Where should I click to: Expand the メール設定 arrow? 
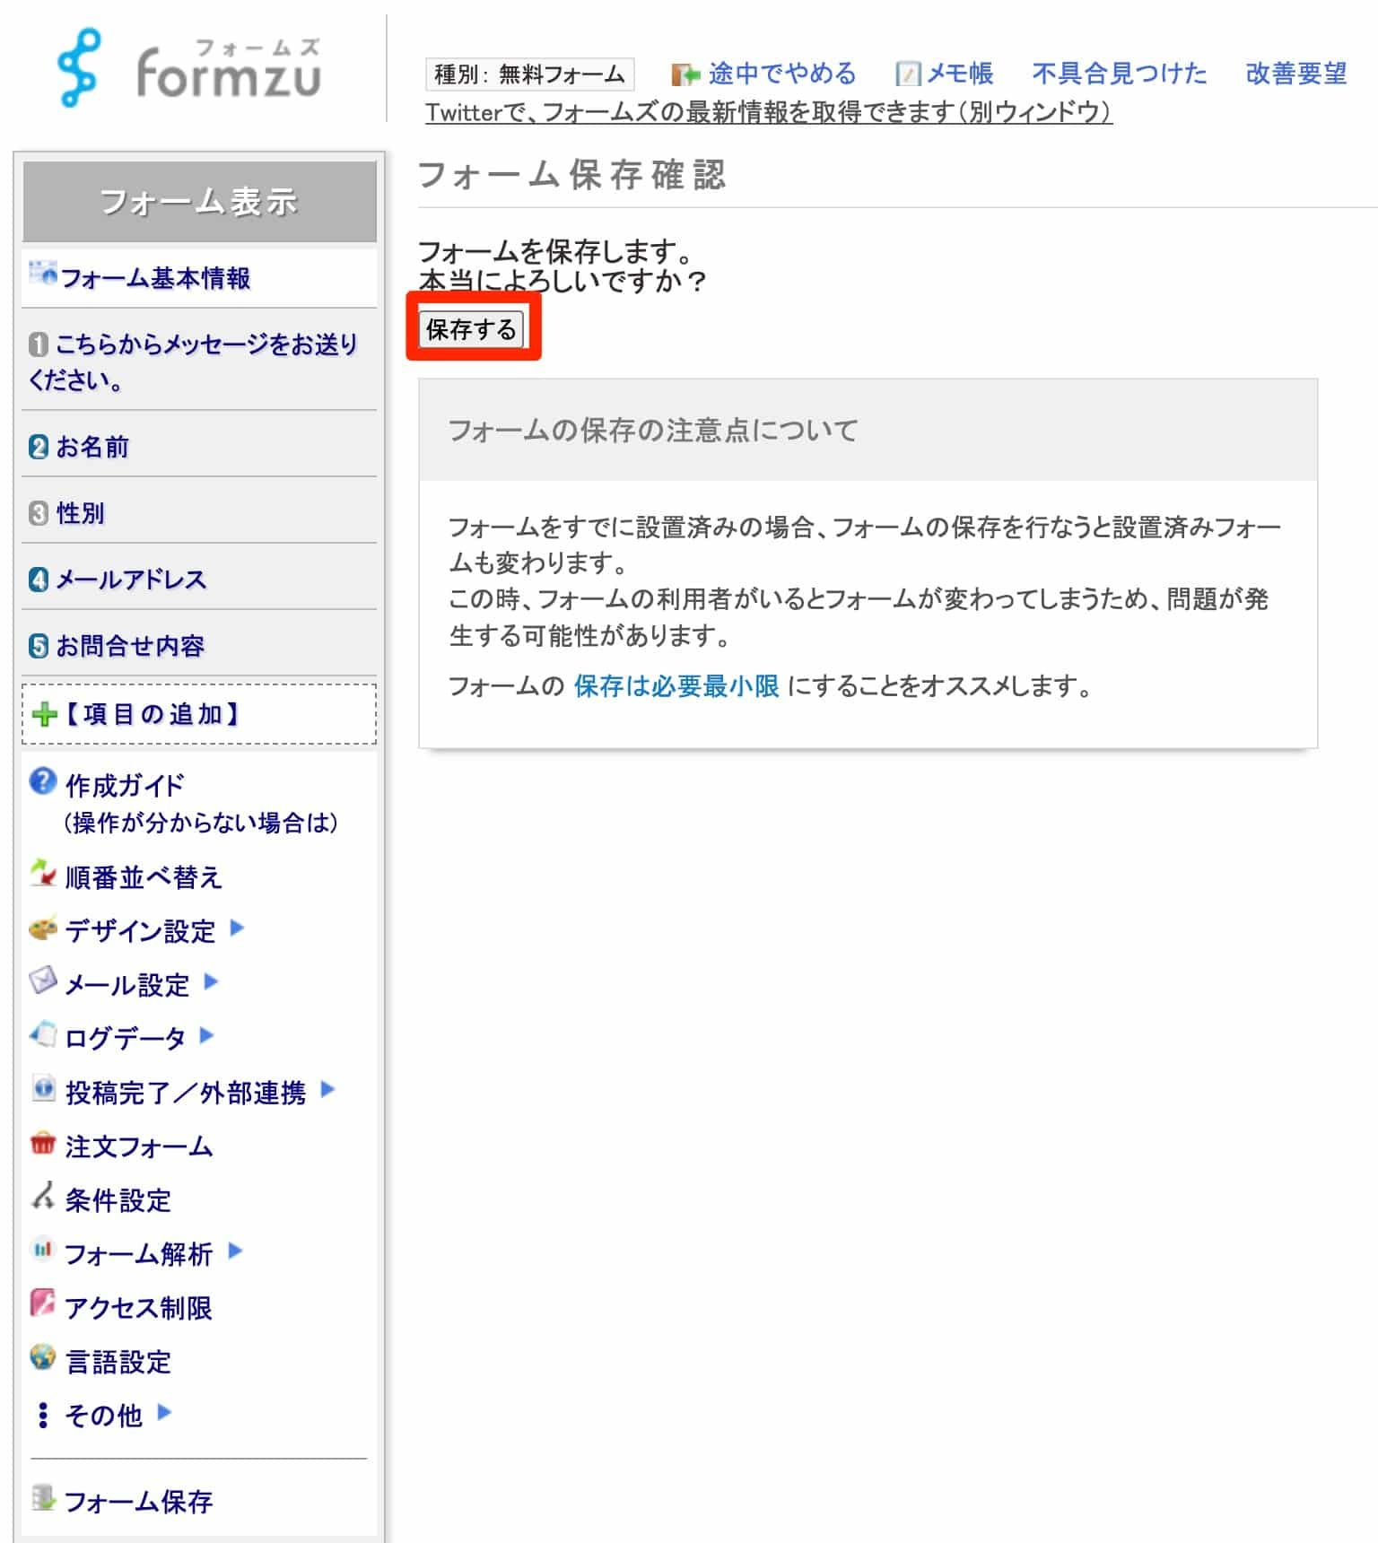click(x=211, y=981)
